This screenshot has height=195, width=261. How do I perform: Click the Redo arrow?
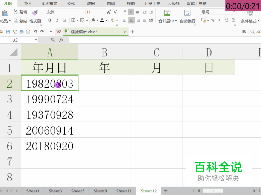point(42,32)
